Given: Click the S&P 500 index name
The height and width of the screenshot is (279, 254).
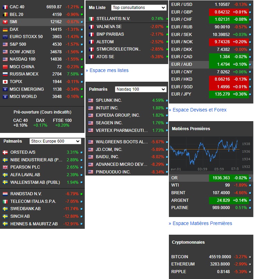Looking at the screenshot, I should (18, 44).
